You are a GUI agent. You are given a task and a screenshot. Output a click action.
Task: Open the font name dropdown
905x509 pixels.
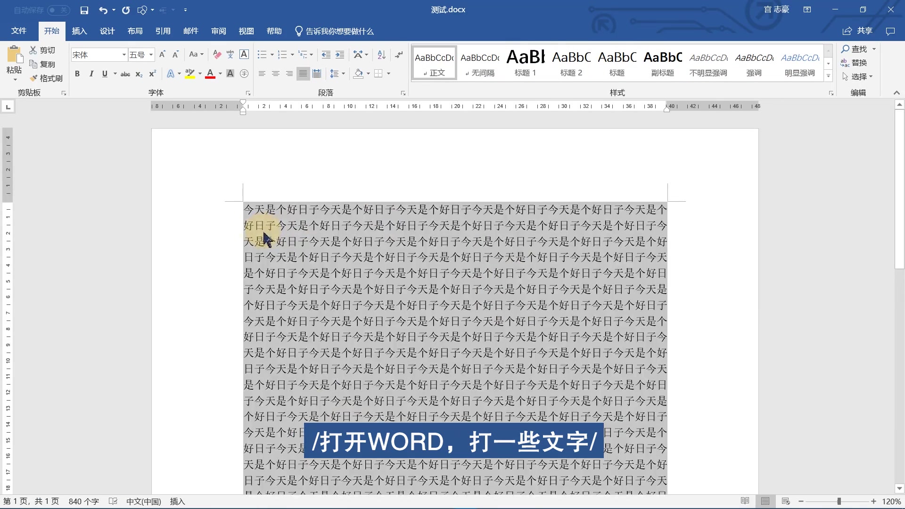click(124, 55)
